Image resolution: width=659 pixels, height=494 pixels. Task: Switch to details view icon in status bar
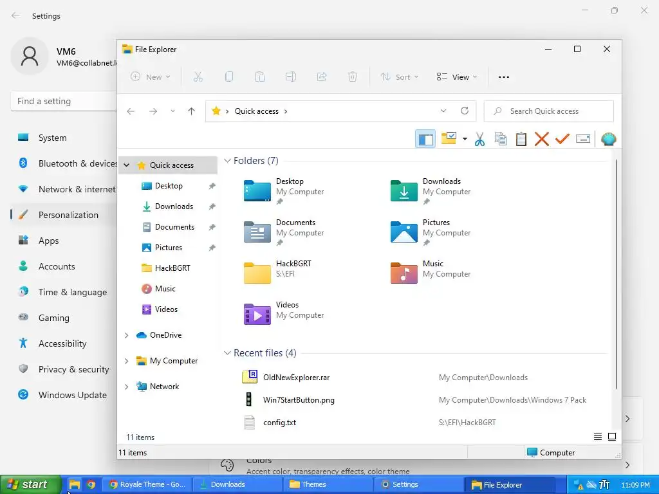[598, 437]
